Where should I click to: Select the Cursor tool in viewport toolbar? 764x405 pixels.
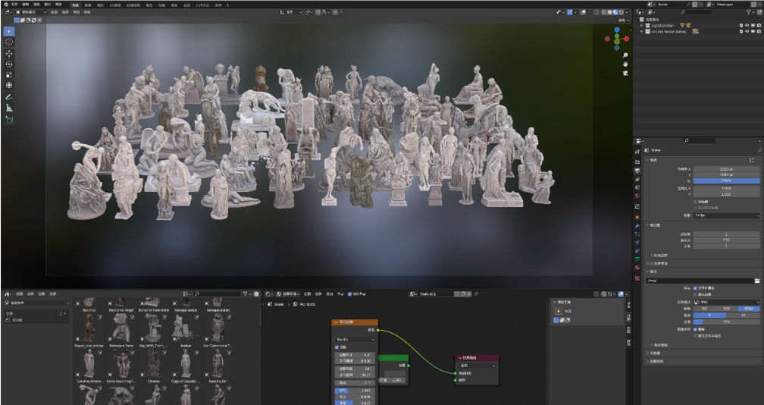9,42
